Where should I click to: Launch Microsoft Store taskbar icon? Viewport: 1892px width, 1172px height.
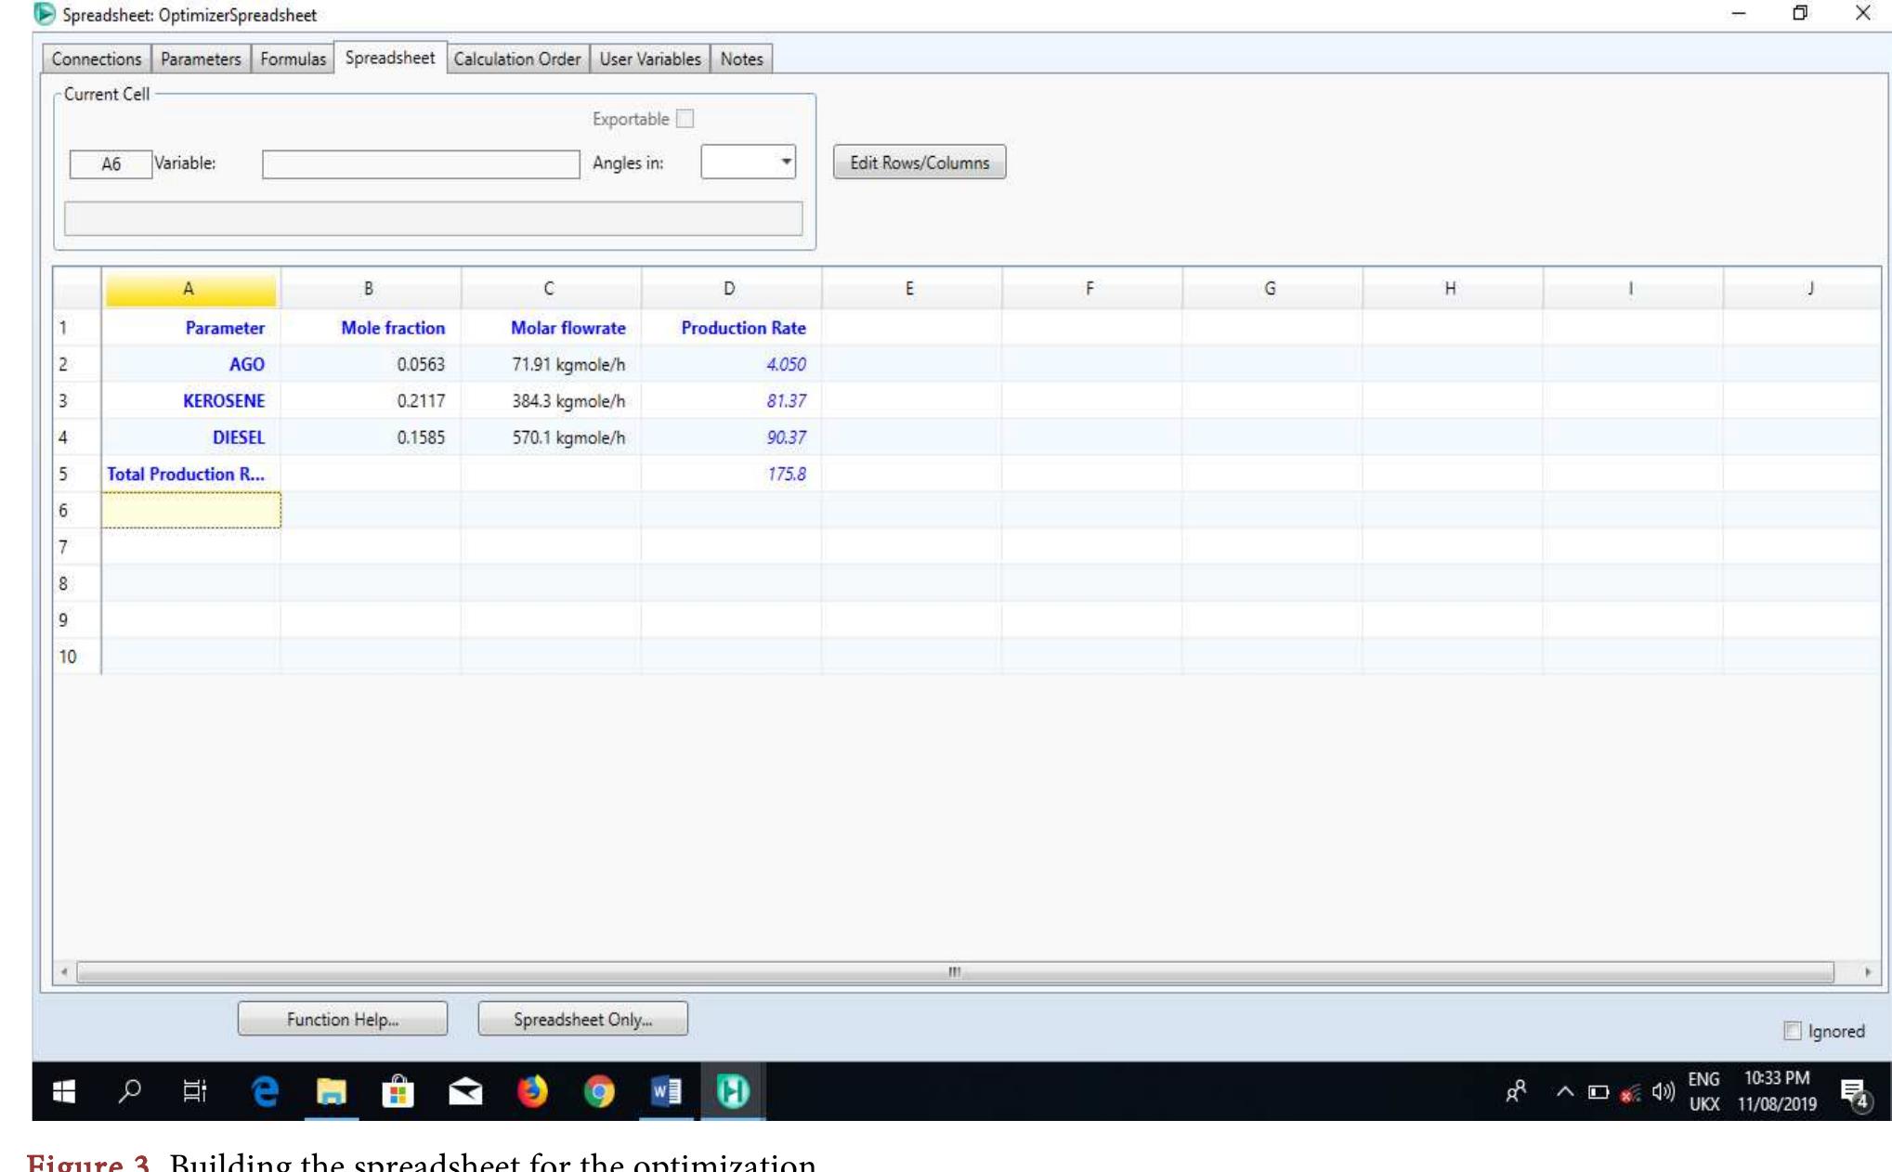click(398, 1091)
